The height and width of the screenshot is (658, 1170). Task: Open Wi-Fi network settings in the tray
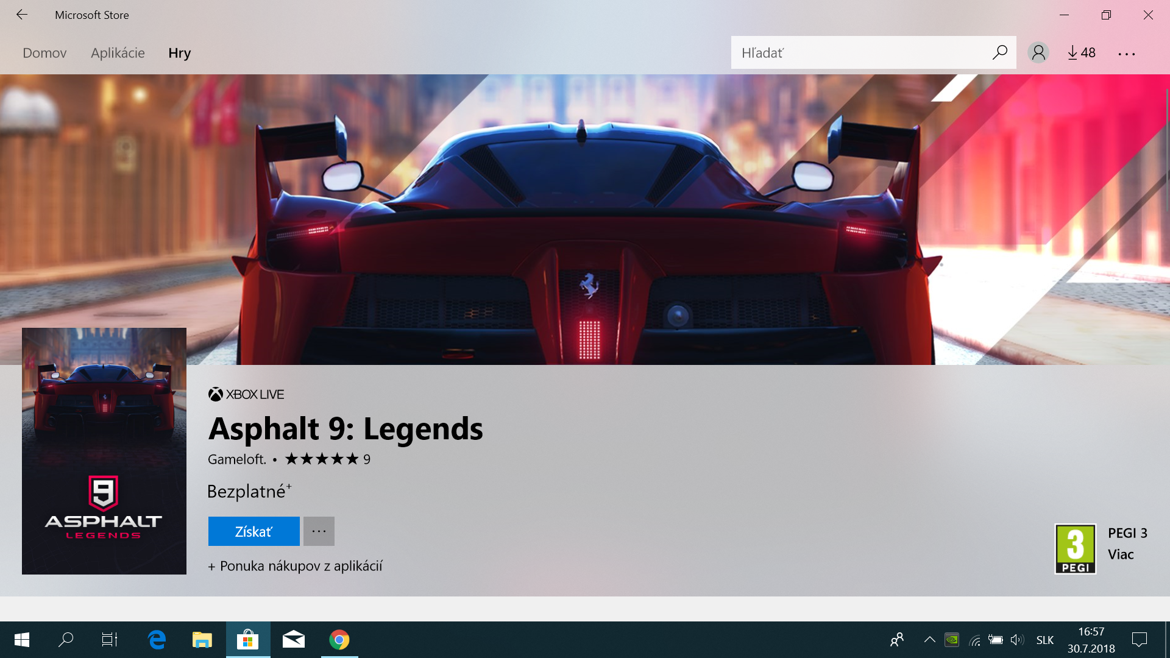point(974,640)
